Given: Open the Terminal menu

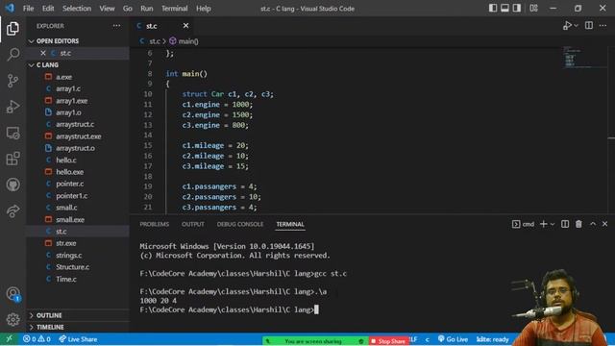Looking at the screenshot, I should [x=175, y=9].
